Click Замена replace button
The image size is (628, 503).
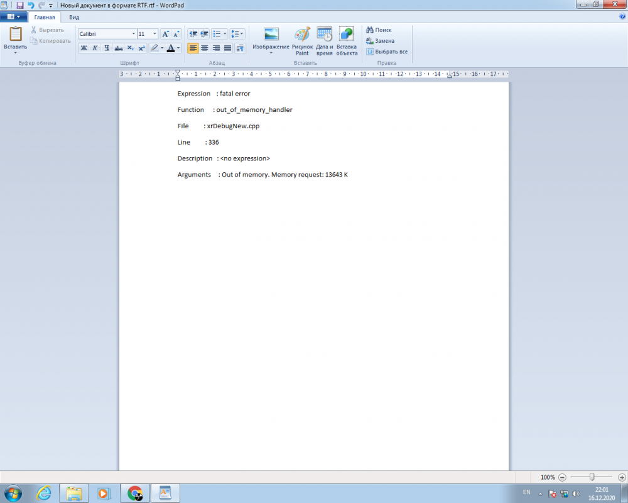pyautogui.click(x=380, y=41)
